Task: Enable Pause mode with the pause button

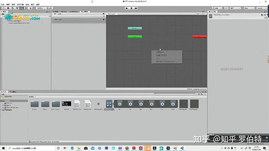Action: point(131,8)
